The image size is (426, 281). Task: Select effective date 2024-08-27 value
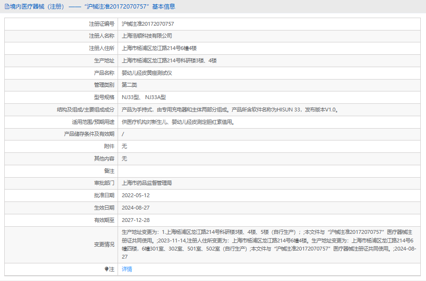(x=136, y=208)
